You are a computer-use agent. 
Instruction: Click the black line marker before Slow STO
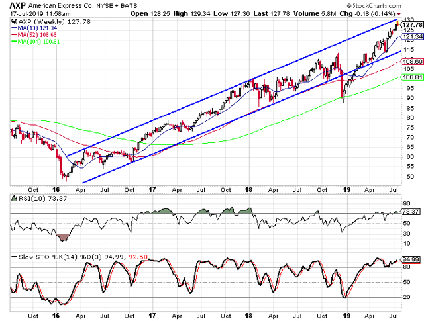pyautogui.click(x=14, y=257)
